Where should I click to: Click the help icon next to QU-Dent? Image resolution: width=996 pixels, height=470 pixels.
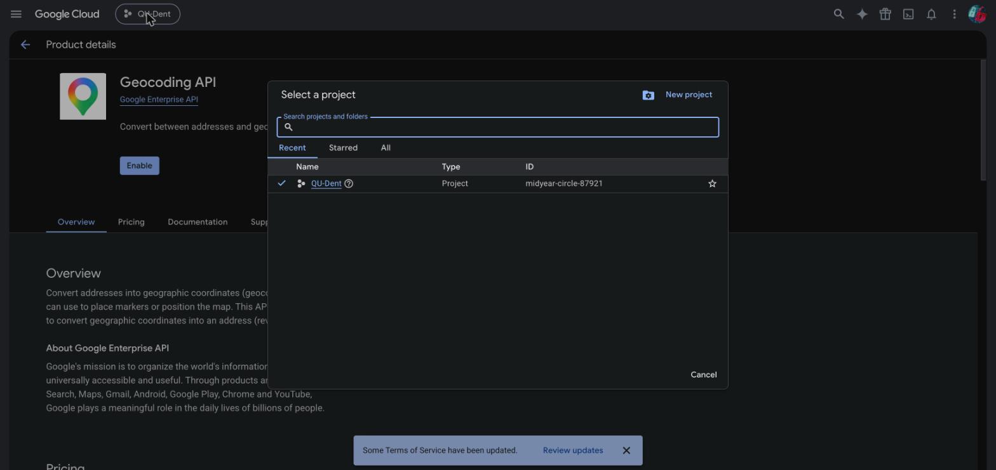pos(349,183)
